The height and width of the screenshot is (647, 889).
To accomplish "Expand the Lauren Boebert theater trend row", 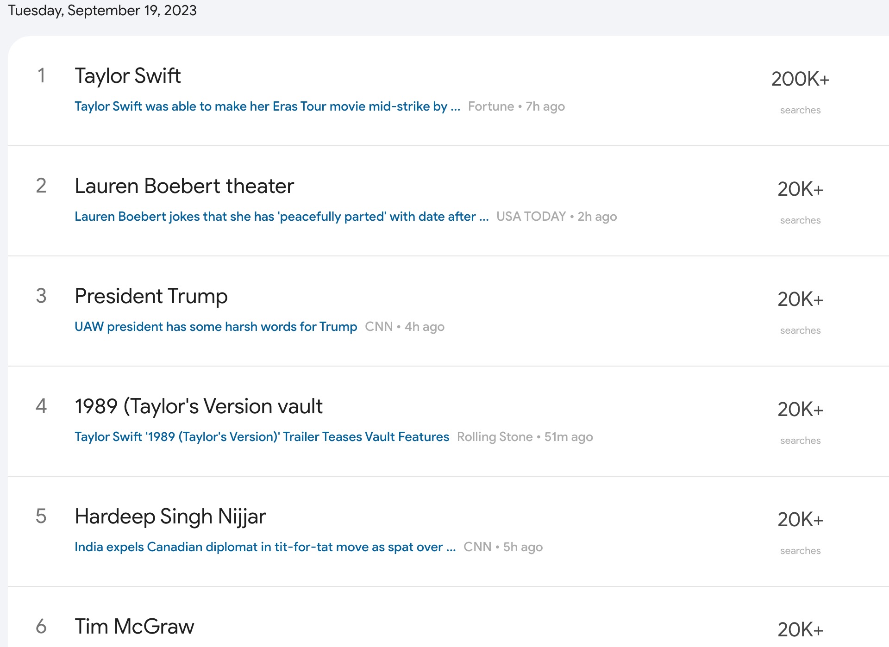I will point(184,186).
